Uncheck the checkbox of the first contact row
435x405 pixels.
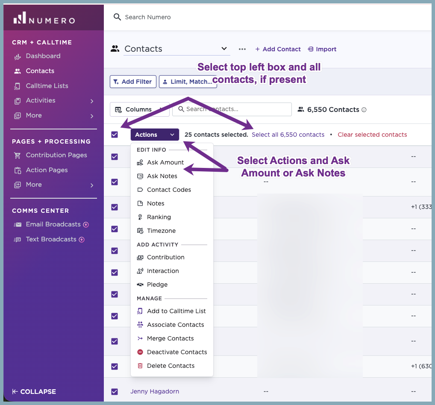tap(115, 157)
